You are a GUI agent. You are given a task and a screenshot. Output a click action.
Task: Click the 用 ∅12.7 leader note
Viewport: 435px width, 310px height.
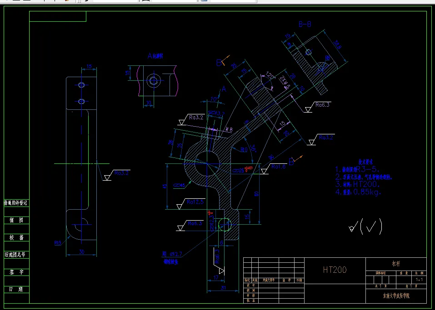pos(172,254)
